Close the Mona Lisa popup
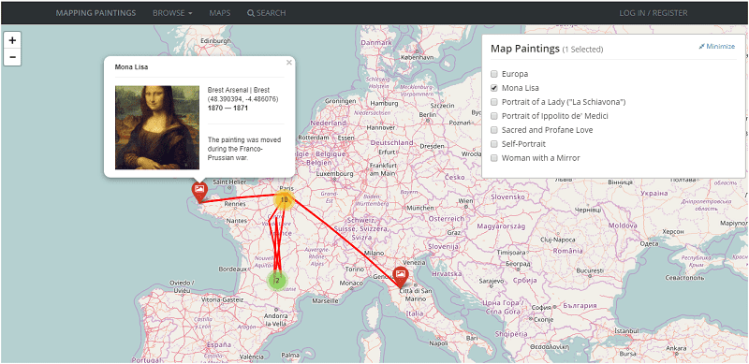This screenshot has width=749, height=364. [288, 62]
